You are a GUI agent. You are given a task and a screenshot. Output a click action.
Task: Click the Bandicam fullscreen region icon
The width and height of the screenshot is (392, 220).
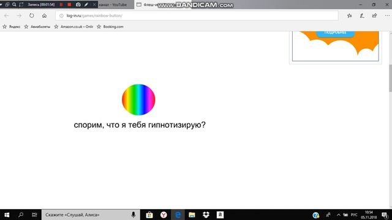click(21, 4)
